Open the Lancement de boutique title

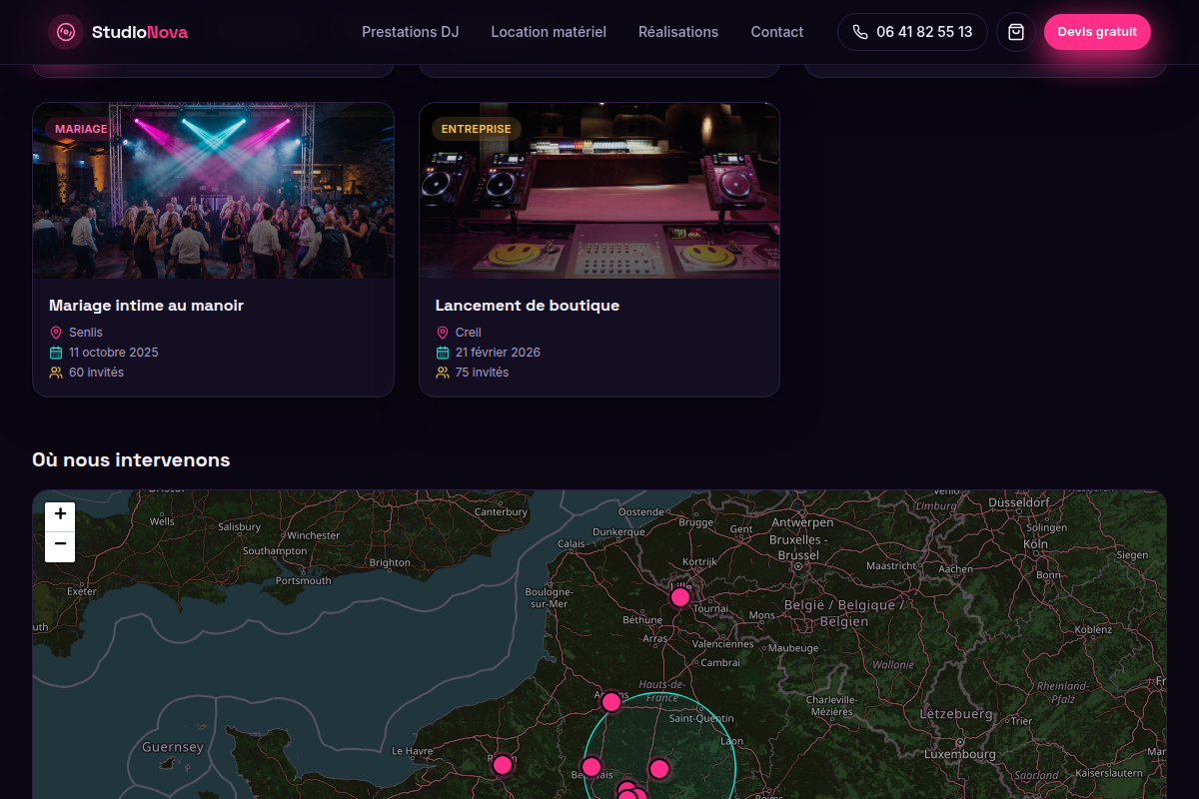tap(528, 306)
